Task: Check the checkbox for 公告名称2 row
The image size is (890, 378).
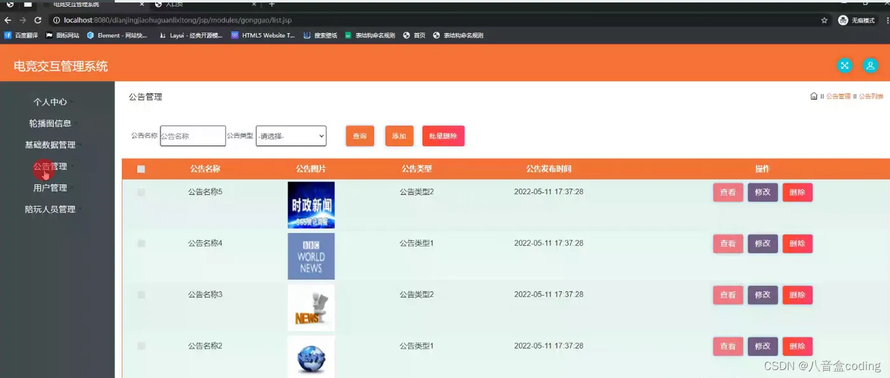Action: coord(141,346)
